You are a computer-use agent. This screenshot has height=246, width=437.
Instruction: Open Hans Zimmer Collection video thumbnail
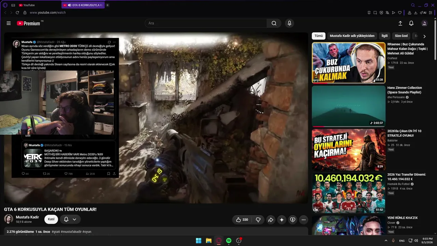pyautogui.click(x=349, y=106)
